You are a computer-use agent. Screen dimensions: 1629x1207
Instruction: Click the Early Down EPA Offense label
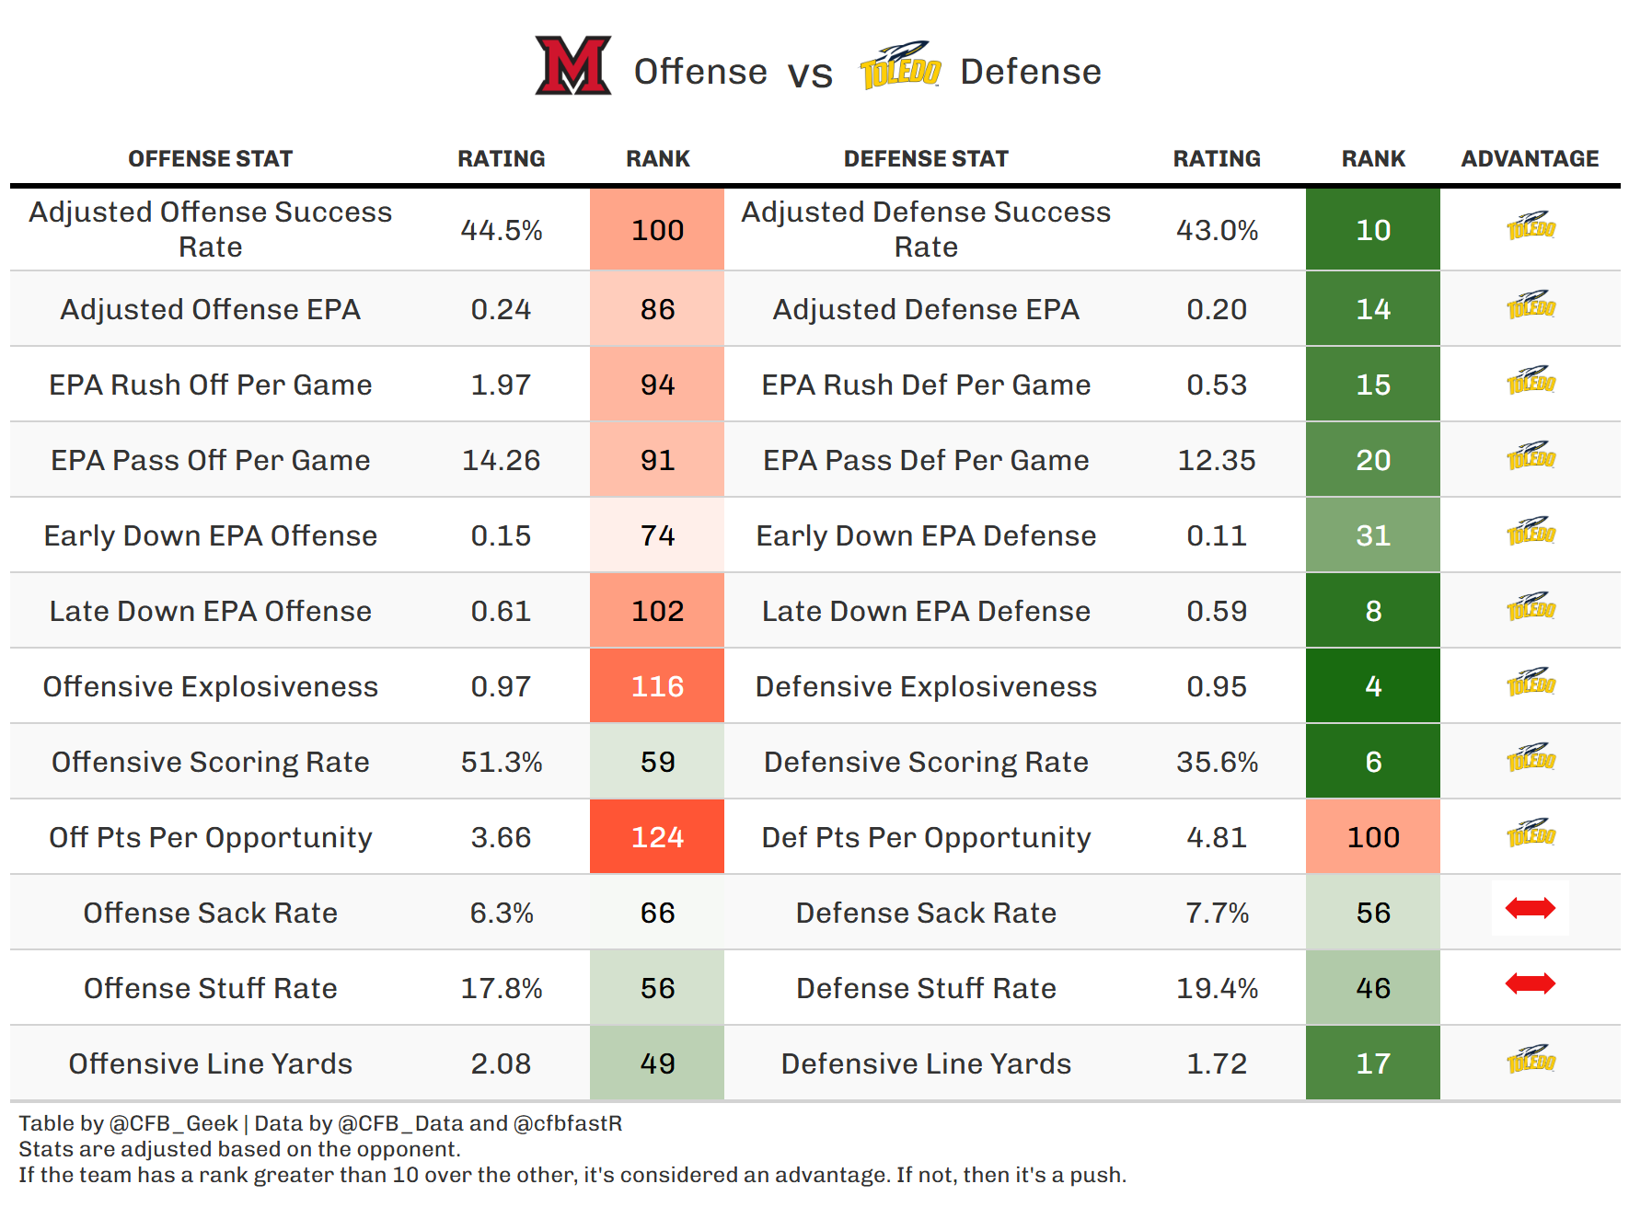pos(210,535)
